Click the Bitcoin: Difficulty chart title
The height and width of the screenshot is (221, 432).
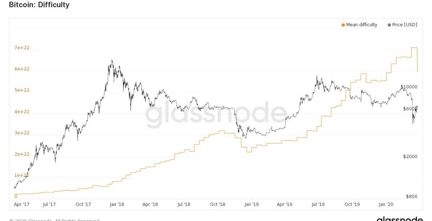[39, 5]
